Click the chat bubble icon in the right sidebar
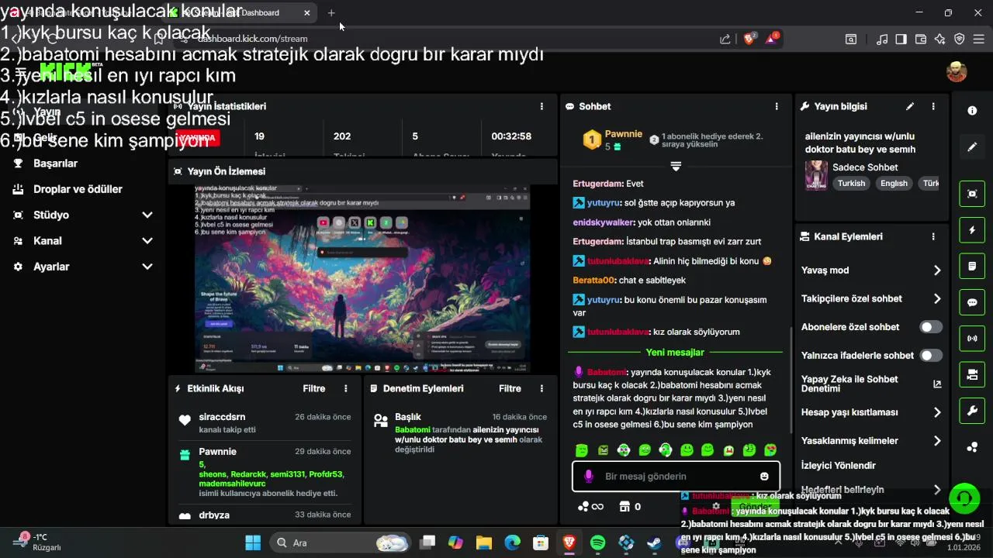Viewport: 993px width, 558px height. pos(972,302)
